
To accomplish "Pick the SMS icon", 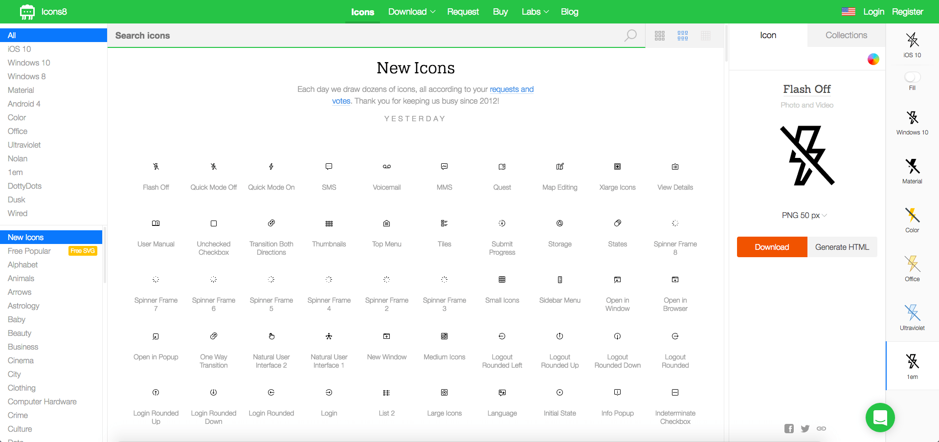I will [329, 167].
